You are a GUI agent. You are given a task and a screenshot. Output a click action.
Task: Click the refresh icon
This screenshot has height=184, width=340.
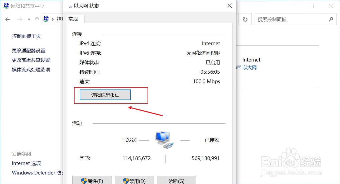click(x=245, y=19)
